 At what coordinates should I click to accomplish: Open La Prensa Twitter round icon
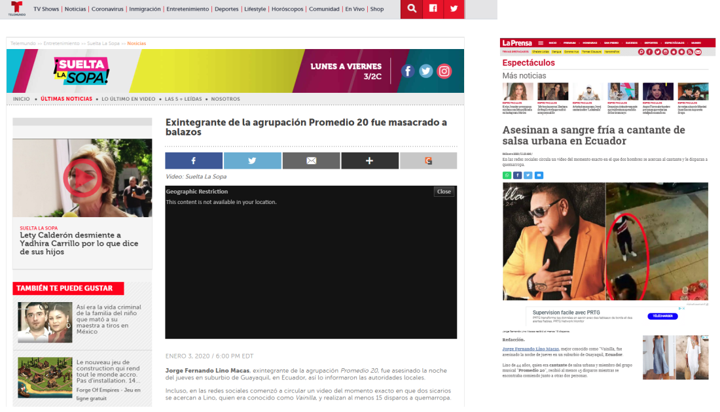658,52
